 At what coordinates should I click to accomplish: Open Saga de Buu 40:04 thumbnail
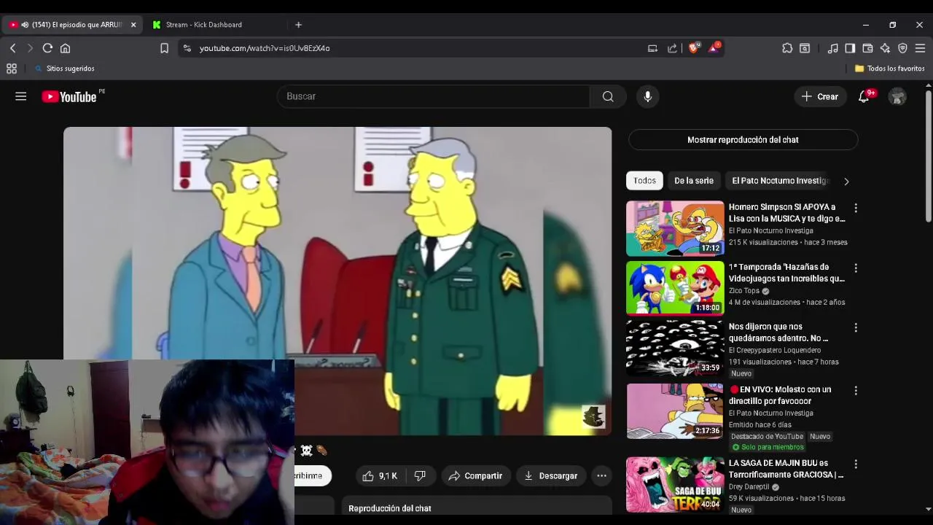(675, 484)
